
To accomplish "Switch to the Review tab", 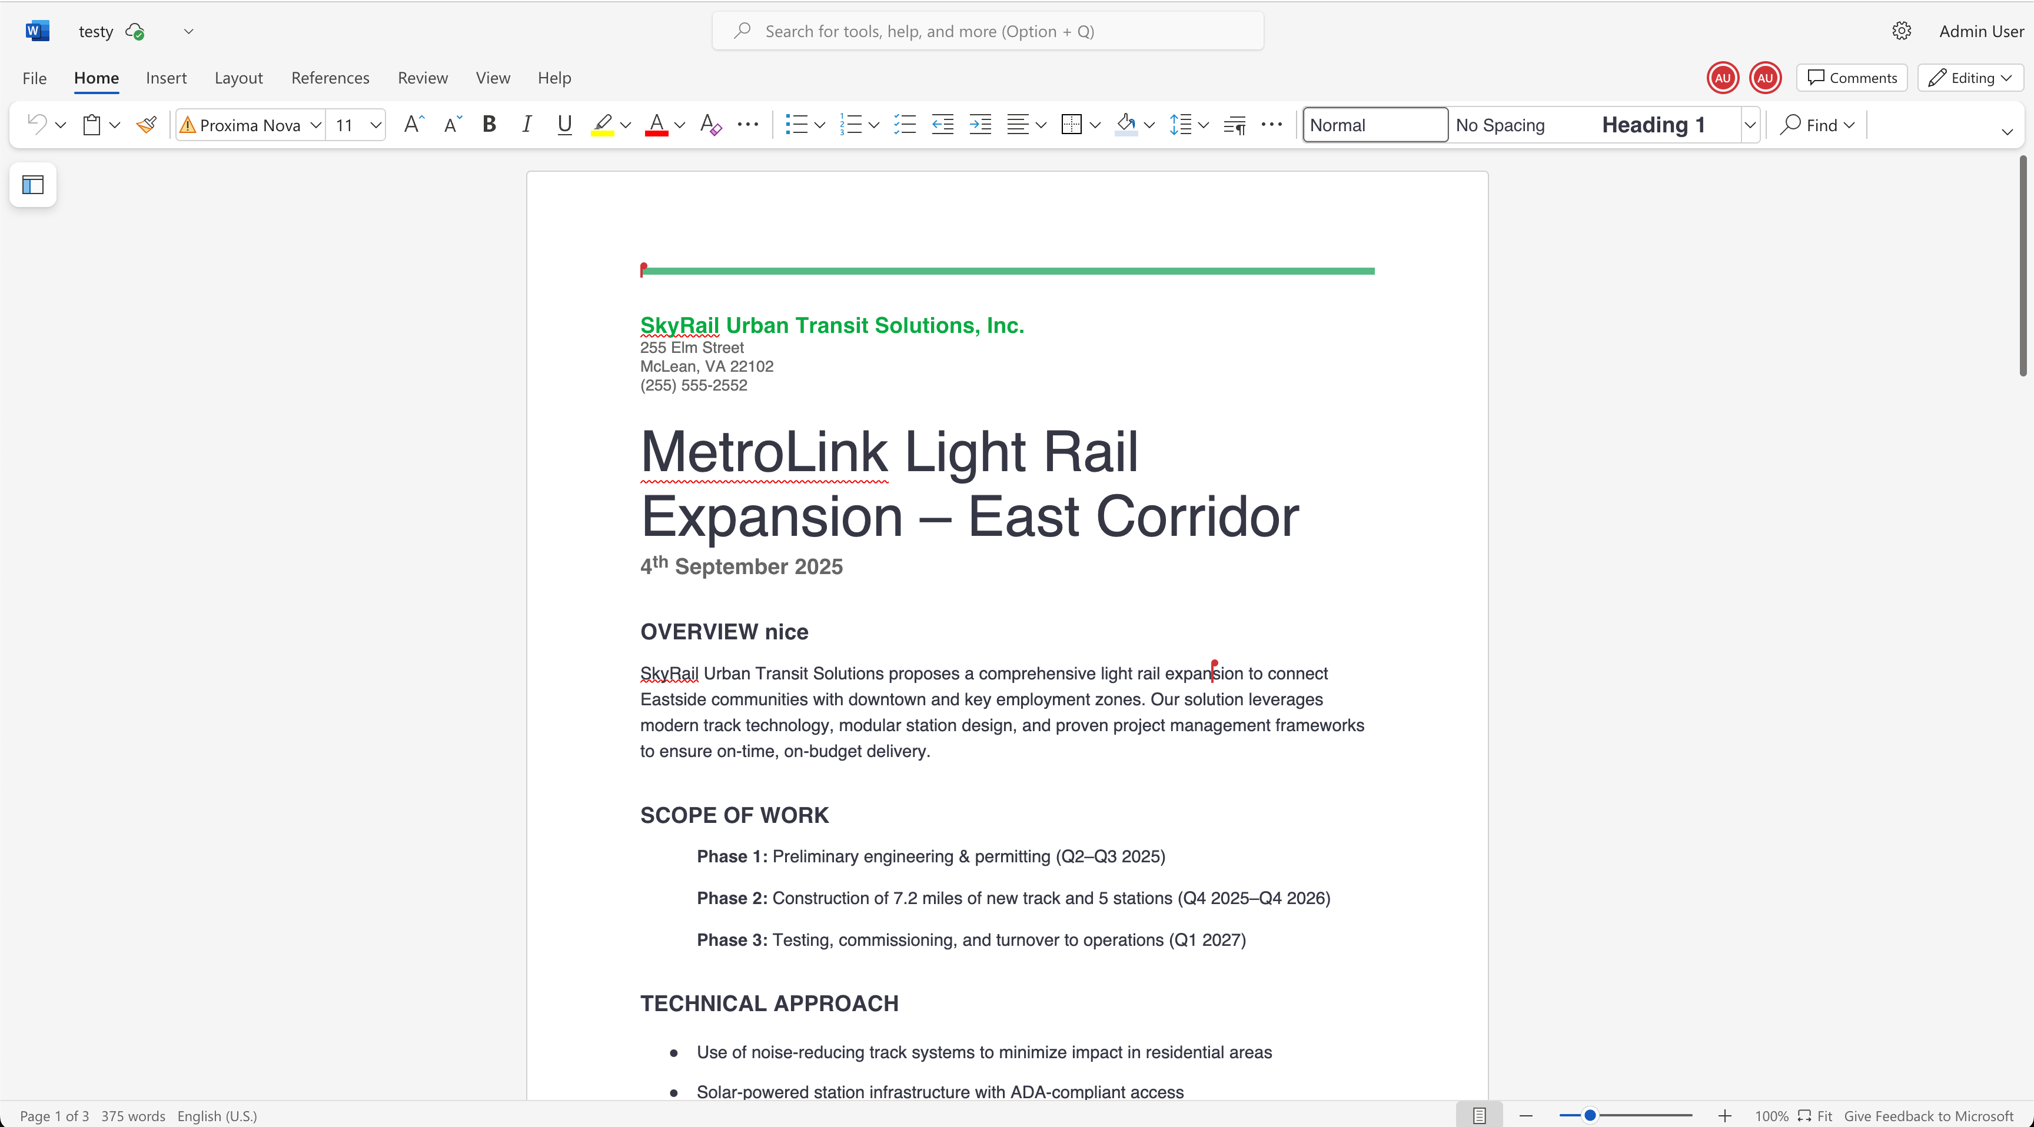I will (423, 78).
